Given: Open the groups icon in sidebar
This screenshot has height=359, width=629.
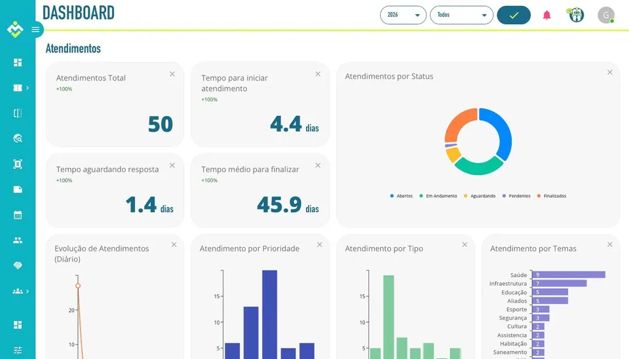Looking at the screenshot, I should [x=18, y=292].
